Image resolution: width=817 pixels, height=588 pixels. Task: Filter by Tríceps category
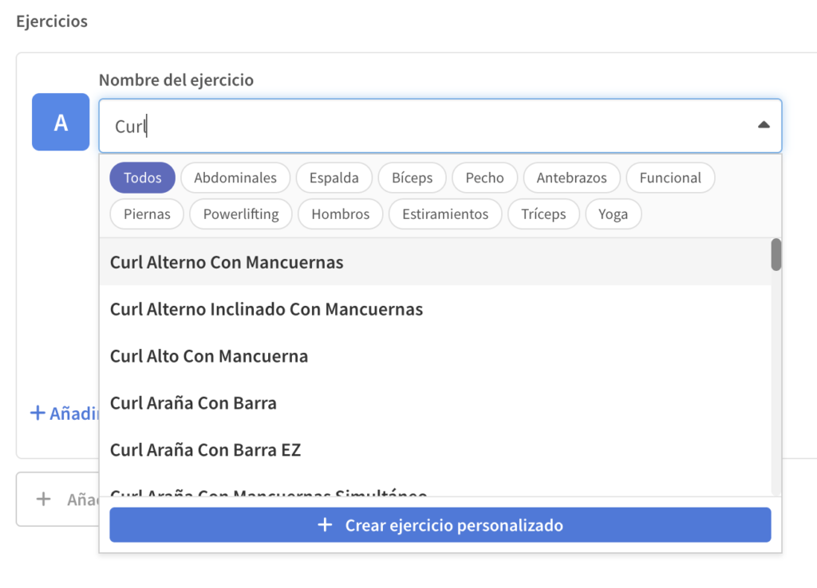[x=543, y=214]
